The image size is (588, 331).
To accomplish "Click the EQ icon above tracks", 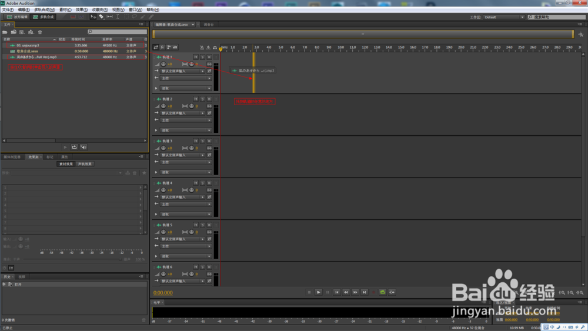I will pyautogui.click(x=175, y=47).
